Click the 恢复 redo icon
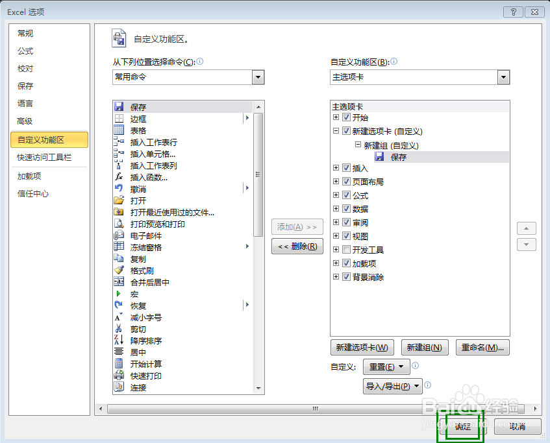The width and height of the screenshot is (550, 443). [x=119, y=305]
